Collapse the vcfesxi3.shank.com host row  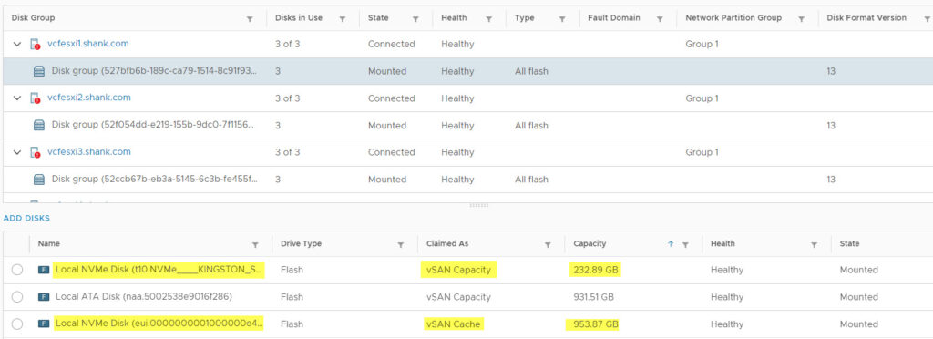17,153
